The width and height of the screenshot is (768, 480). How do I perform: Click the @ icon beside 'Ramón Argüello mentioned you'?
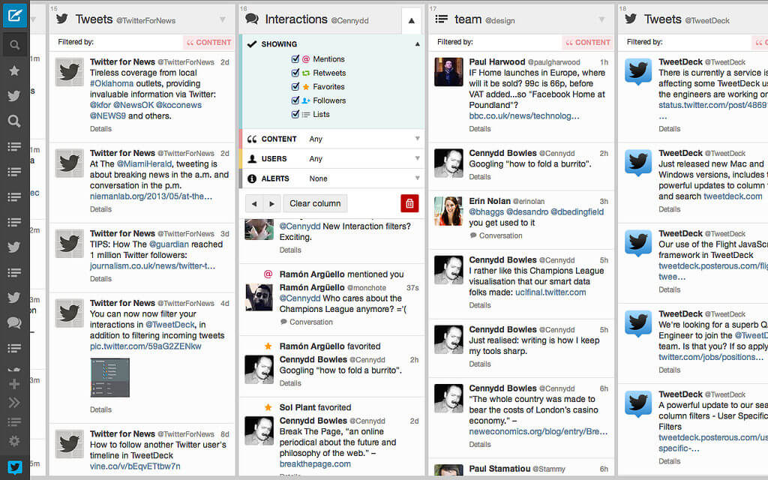point(268,274)
